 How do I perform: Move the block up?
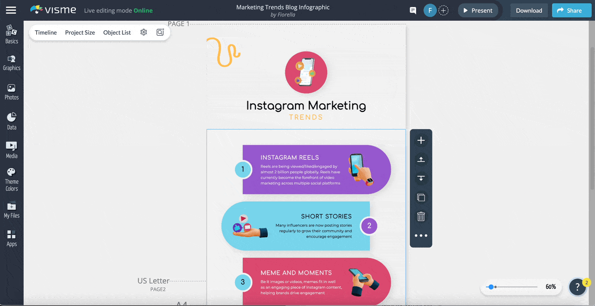(421, 159)
